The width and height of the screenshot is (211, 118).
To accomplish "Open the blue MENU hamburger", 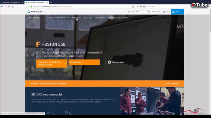I will point(177,12).
